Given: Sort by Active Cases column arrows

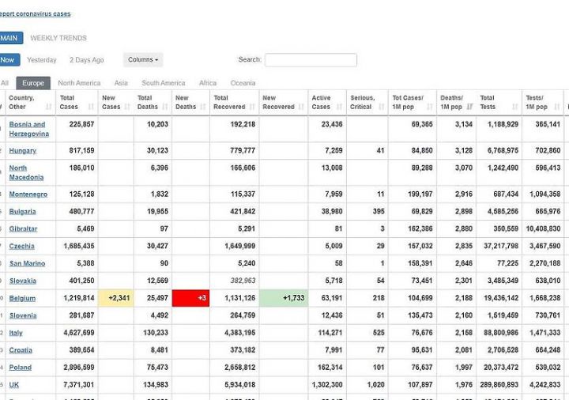Looking at the screenshot, I should pos(339,107).
